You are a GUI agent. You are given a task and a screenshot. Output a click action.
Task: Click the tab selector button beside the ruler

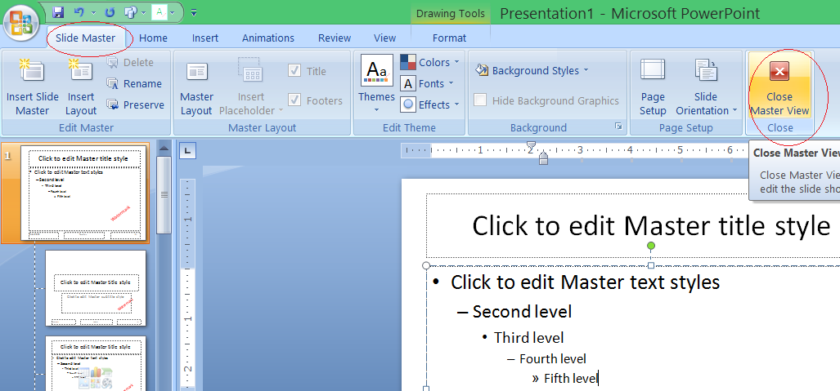187,151
